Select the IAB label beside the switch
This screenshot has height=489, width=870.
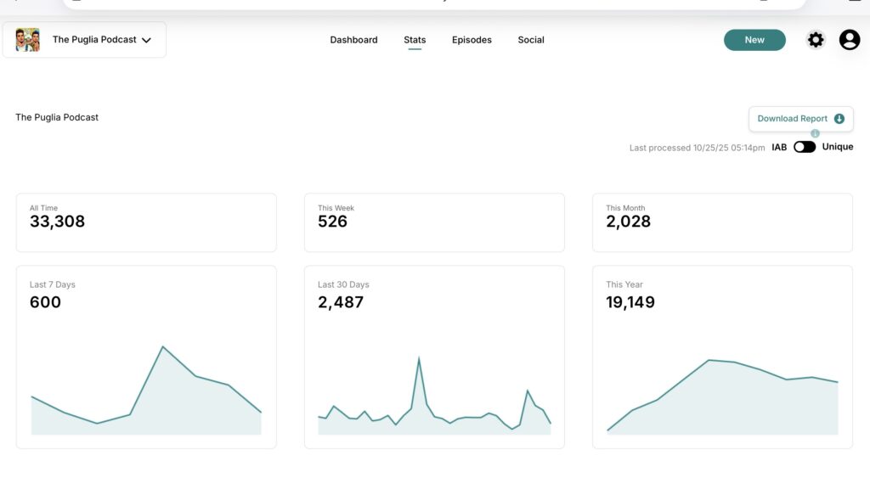[779, 147]
